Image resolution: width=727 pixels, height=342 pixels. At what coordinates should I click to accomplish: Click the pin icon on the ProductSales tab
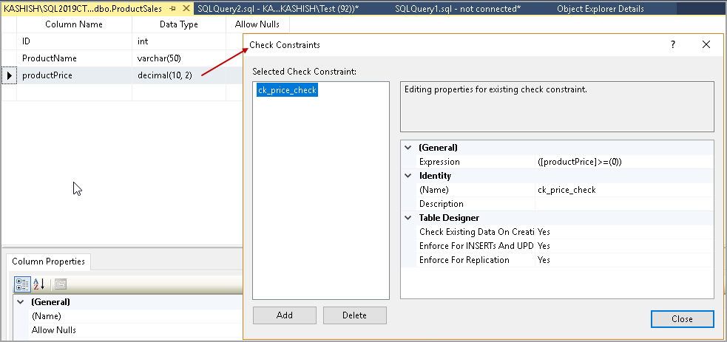click(172, 9)
